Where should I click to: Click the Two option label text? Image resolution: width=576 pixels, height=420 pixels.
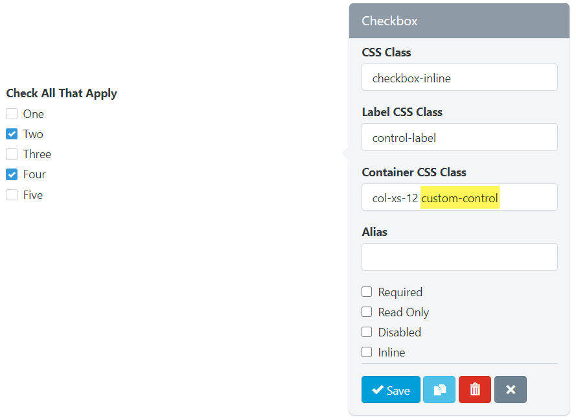click(33, 134)
